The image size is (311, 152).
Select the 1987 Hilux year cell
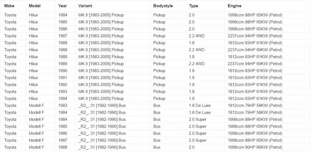point(63,36)
